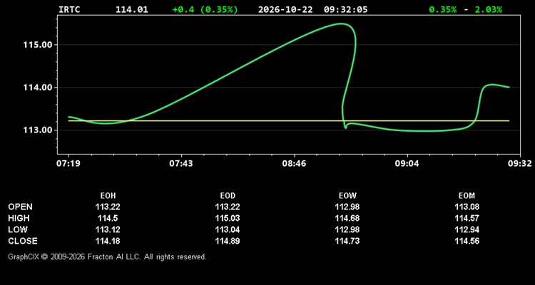Click the EOH HIGH value 114.5
This screenshot has width=535, height=285.
[108, 218]
